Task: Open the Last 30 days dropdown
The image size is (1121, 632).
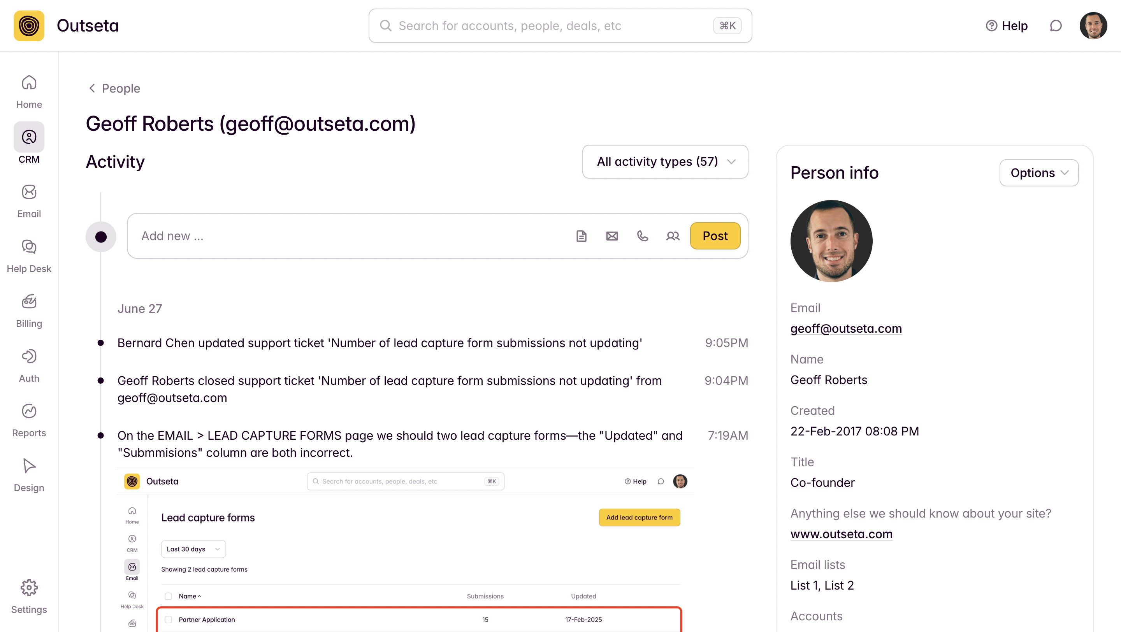Action: [193, 549]
